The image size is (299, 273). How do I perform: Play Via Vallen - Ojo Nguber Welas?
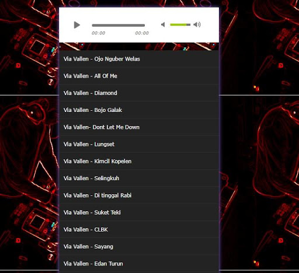(x=139, y=59)
